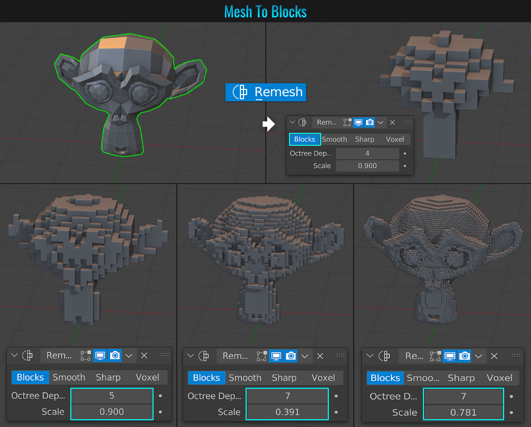Select Voxel mode in Scale 0.391 panel

[324, 377]
